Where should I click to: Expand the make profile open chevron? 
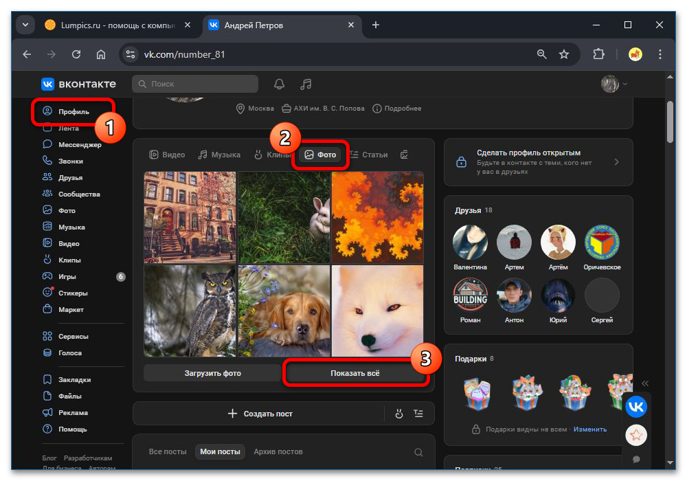pos(616,162)
